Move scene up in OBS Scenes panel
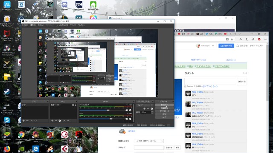Screen dimensions: 273x153 click(32, 121)
